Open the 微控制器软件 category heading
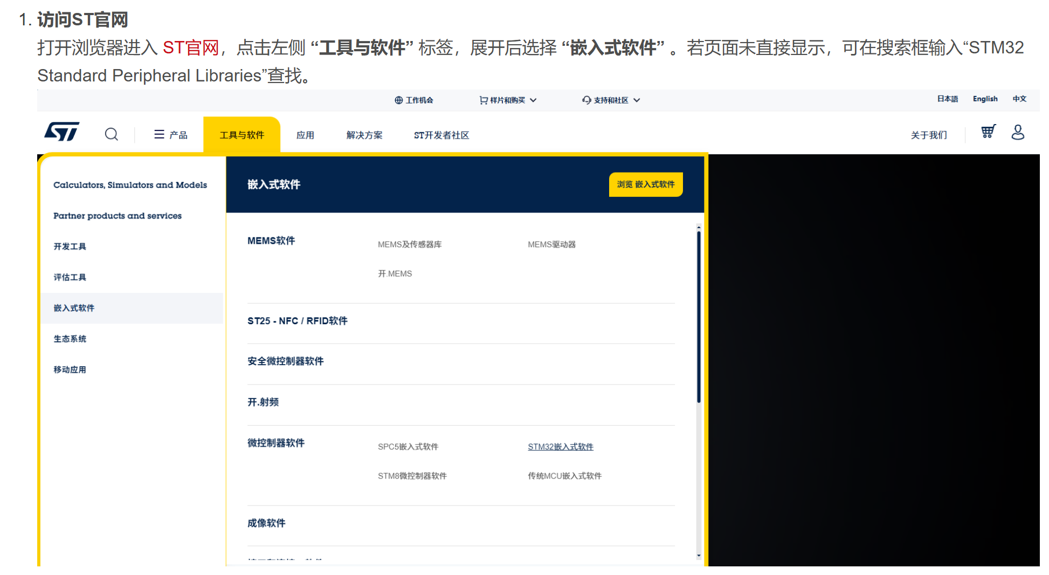Image resolution: width=1049 pixels, height=575 pixels. pyautogui.click(x=276, y=443)
